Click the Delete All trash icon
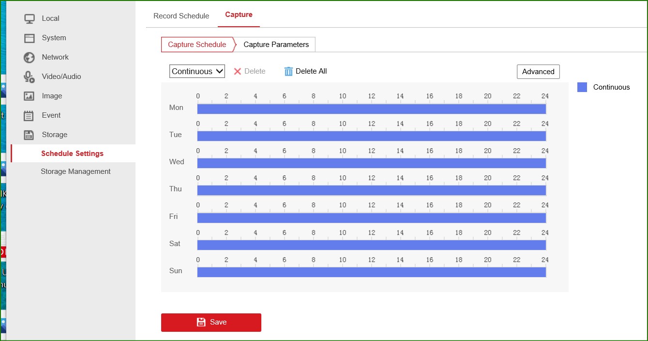 [x=288, y=71]
